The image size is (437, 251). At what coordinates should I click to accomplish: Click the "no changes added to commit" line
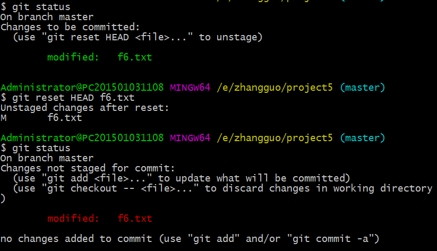tap(190, 239)
